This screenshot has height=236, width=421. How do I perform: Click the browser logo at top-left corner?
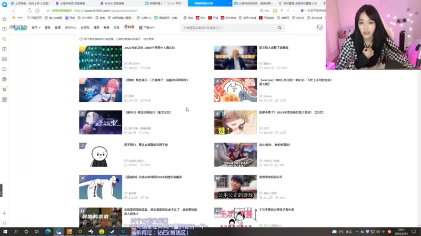(4, 4)
